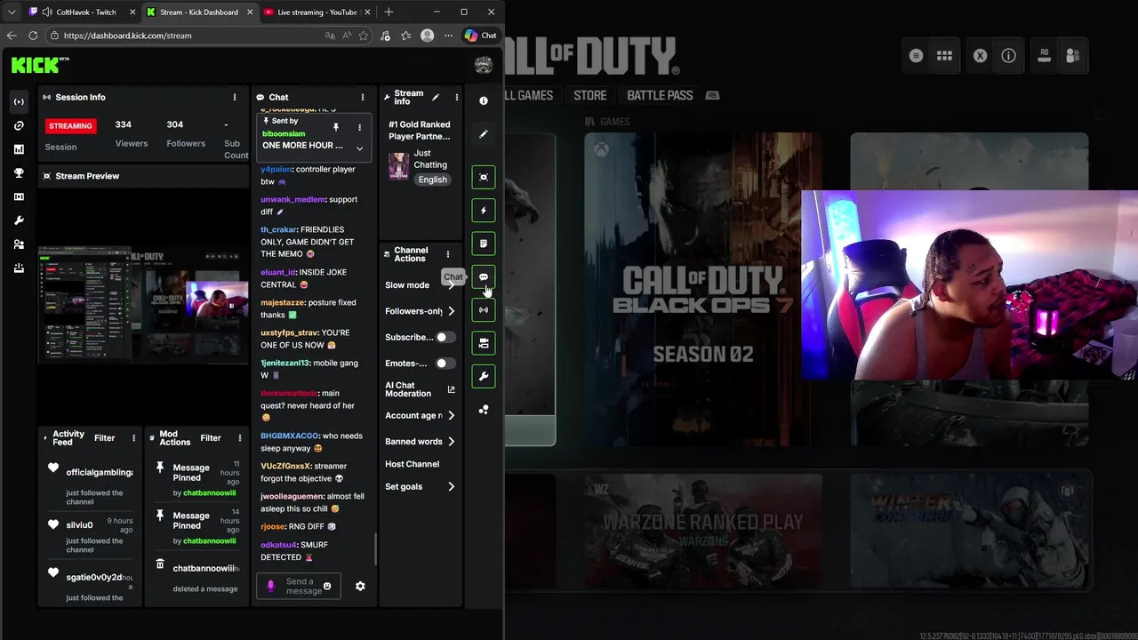Viewport: 1138px width, 640px height.
Task: Open a new browser tab with plus button
Action: pos(389,12)
